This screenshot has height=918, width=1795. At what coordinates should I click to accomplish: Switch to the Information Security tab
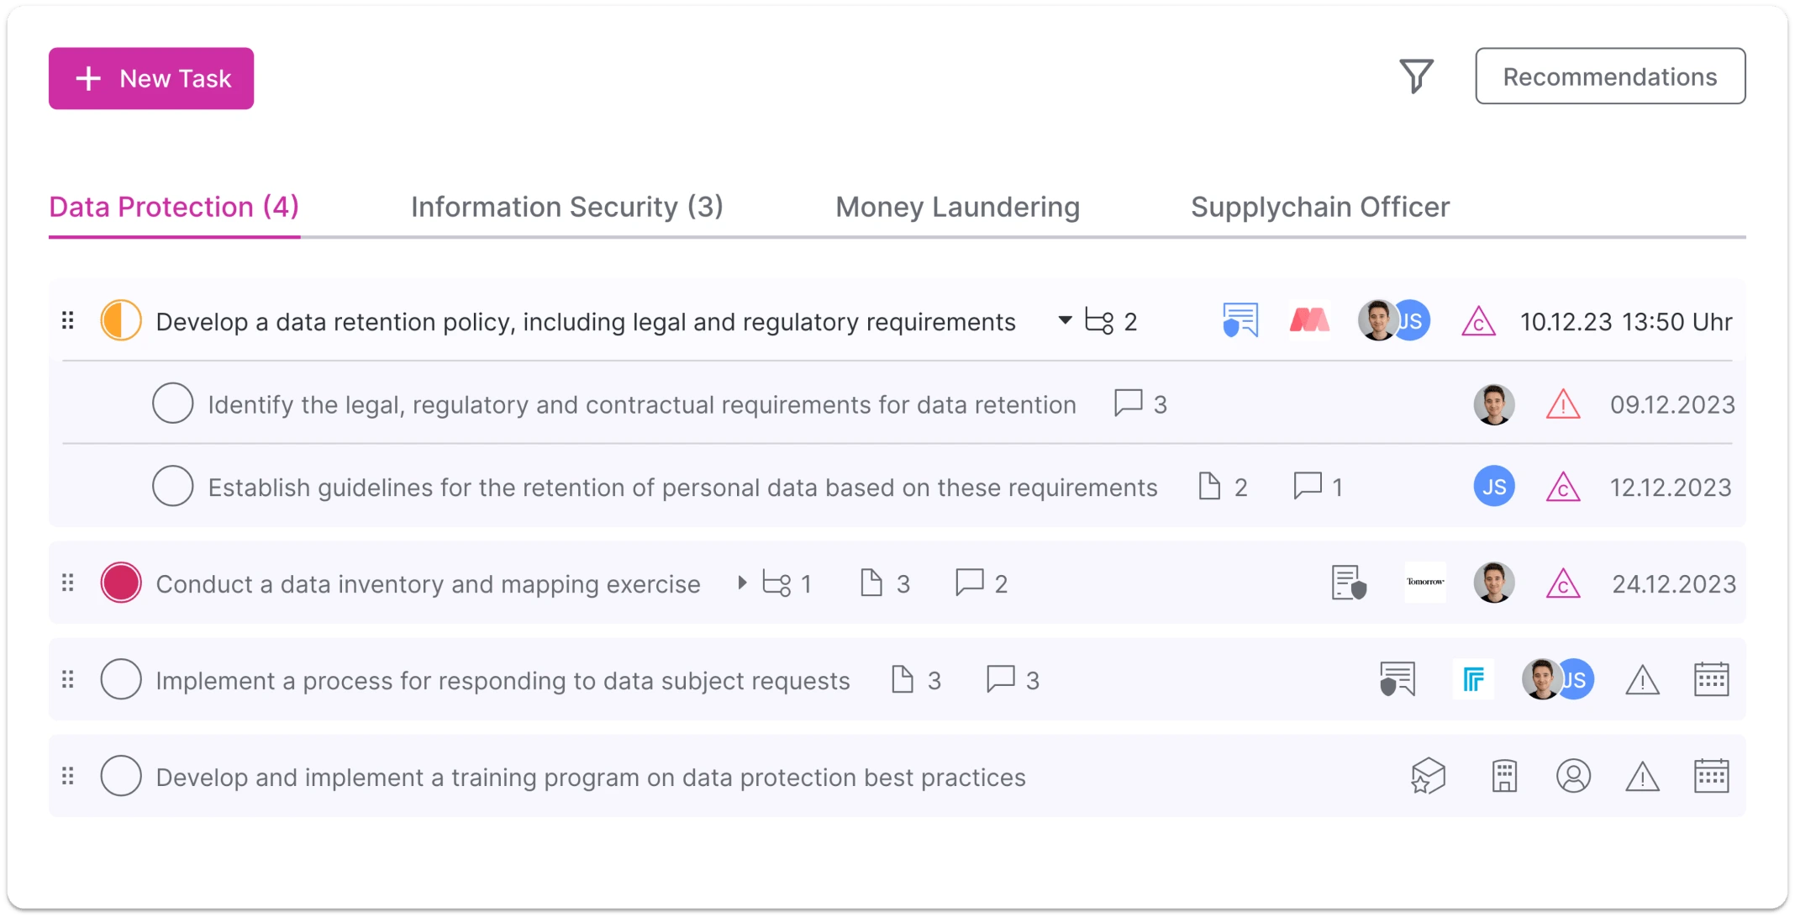point(566,207)
